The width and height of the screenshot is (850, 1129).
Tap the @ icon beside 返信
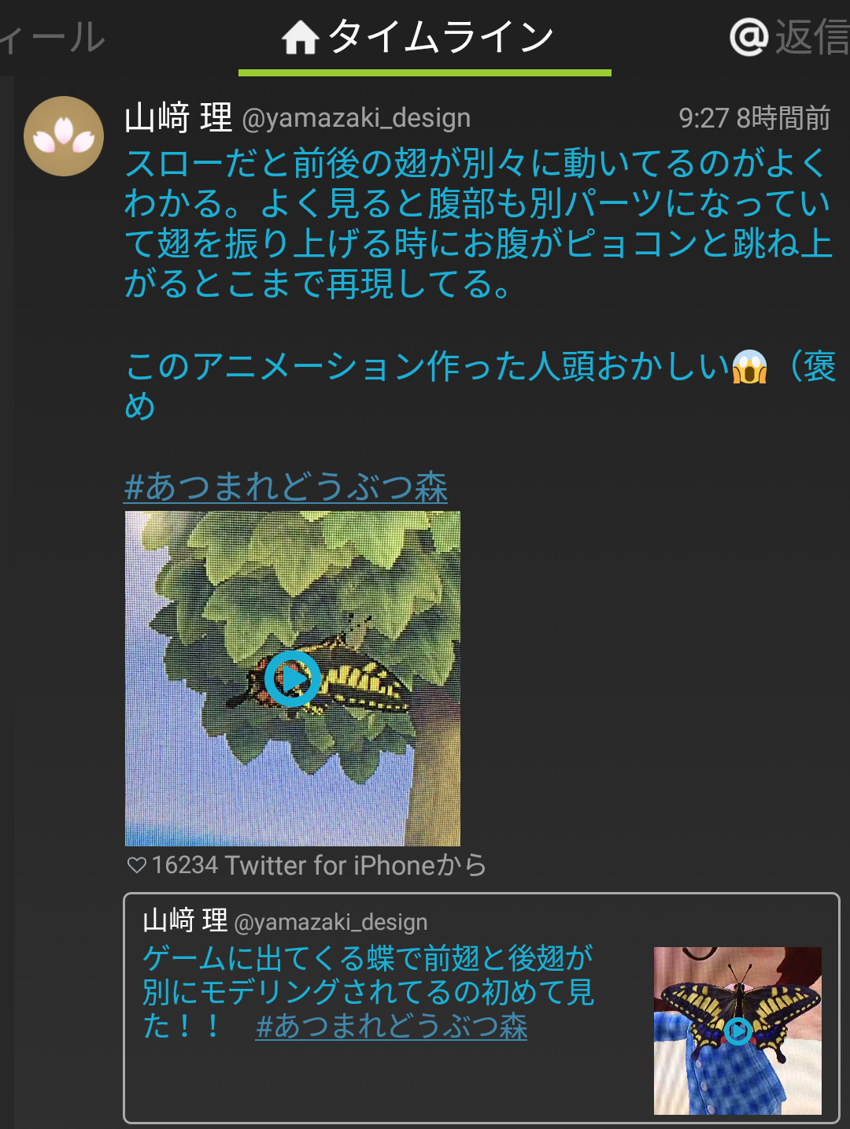click(748, 37)
